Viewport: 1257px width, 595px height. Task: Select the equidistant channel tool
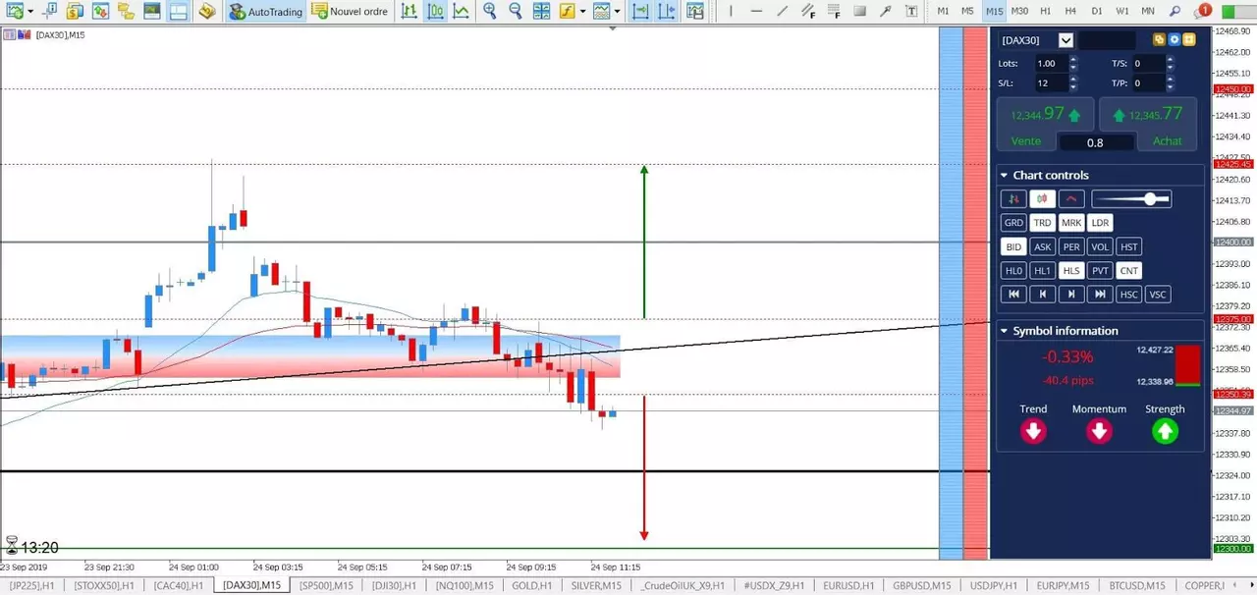[808, 12]
